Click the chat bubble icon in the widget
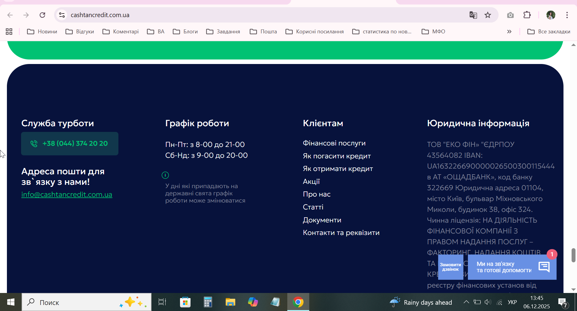577x311 pixels. 544,267
